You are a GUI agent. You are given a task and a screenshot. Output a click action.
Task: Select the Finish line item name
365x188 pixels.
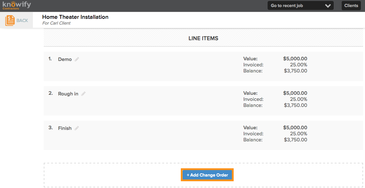(65, 128)
